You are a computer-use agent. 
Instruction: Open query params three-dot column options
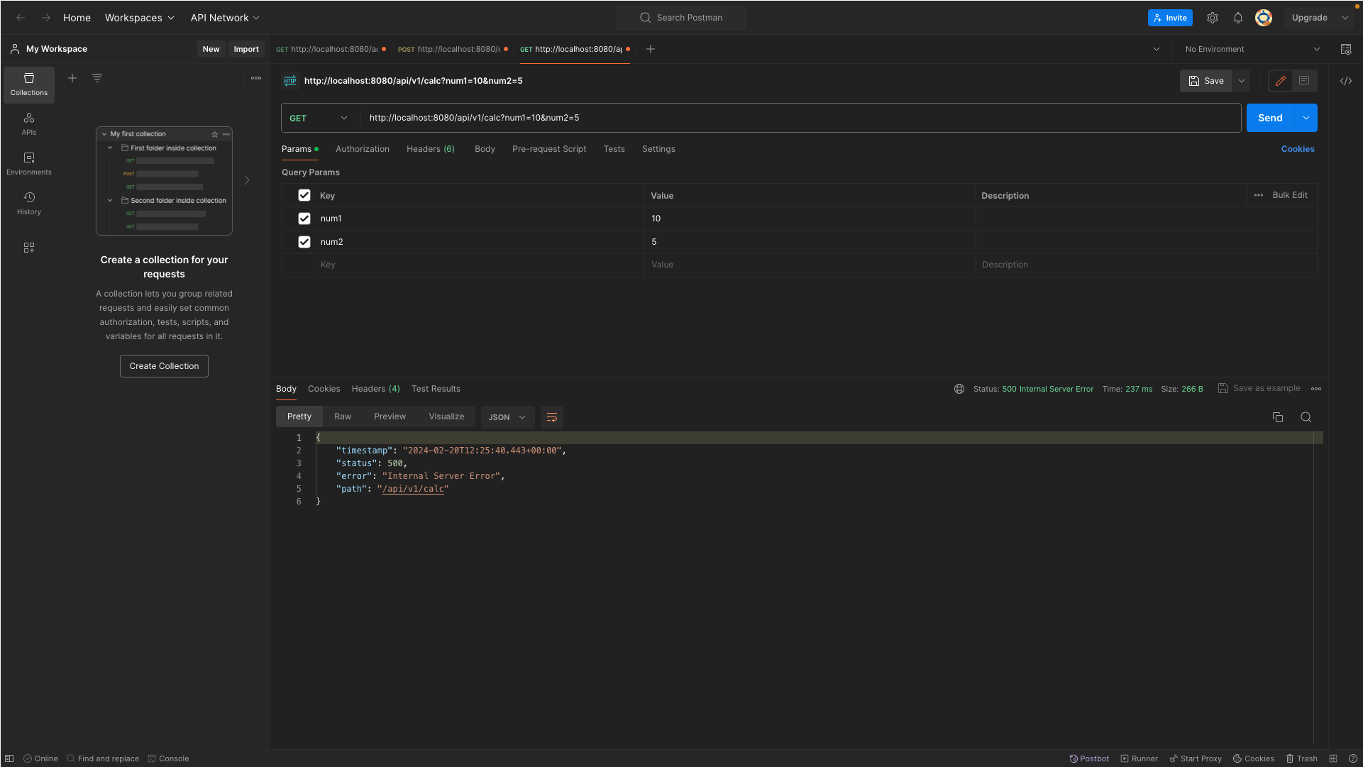point(1259,195)
